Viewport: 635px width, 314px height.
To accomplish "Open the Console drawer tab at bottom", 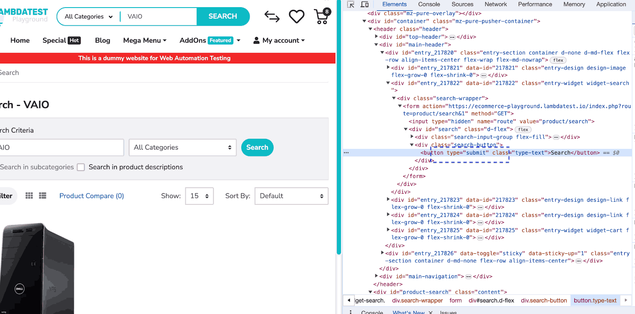I will [x=372, y=312].
